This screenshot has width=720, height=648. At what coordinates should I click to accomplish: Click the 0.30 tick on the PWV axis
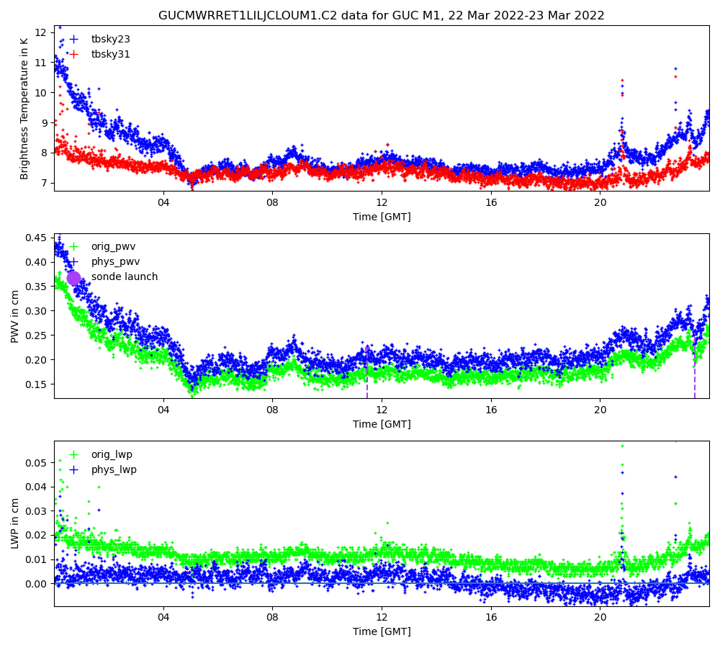click(36, 311)
